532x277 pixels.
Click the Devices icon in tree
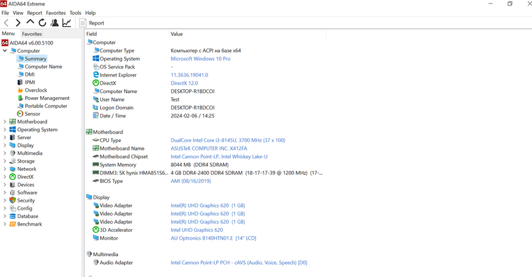[13, 185]
